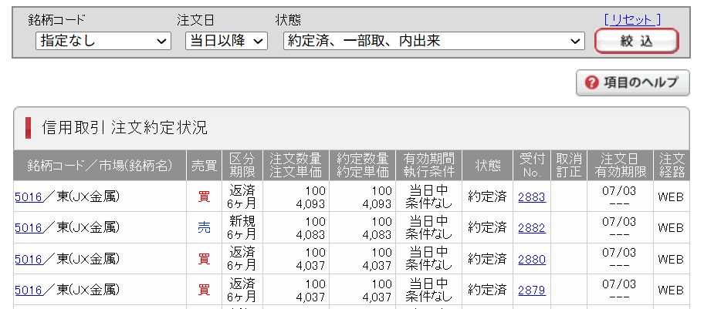
Task: Click 5016 code link in order 2879 row
Action: (x=29, y=291)
